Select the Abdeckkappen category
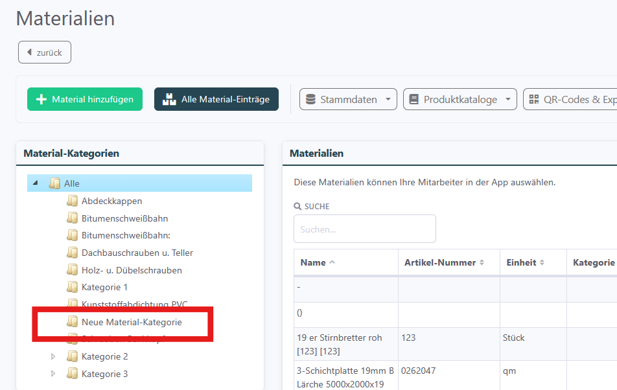The width and height of the screenshot is (617, 390). 111,201
